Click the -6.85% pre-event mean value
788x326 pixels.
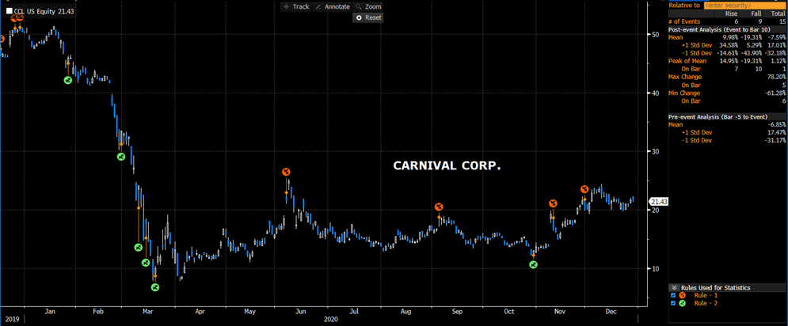pyautogui.click(x=776, y=124)
